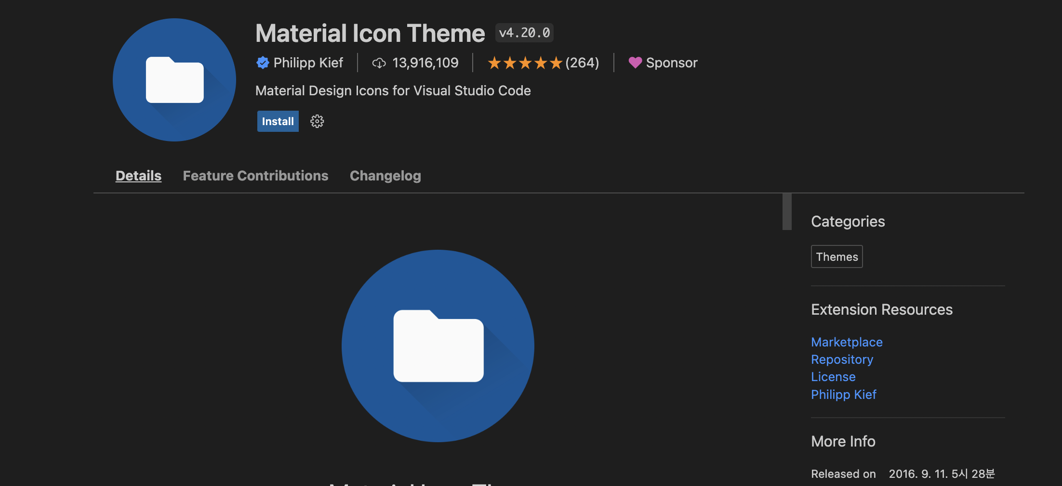Switch to the Changelog tab
The width and height of the screenshot is (1062, 486).
(x=385, y=176)
